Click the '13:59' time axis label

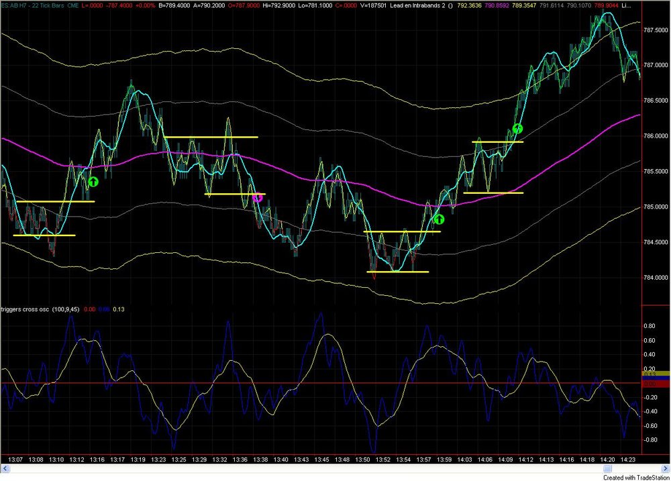point(444,460)
